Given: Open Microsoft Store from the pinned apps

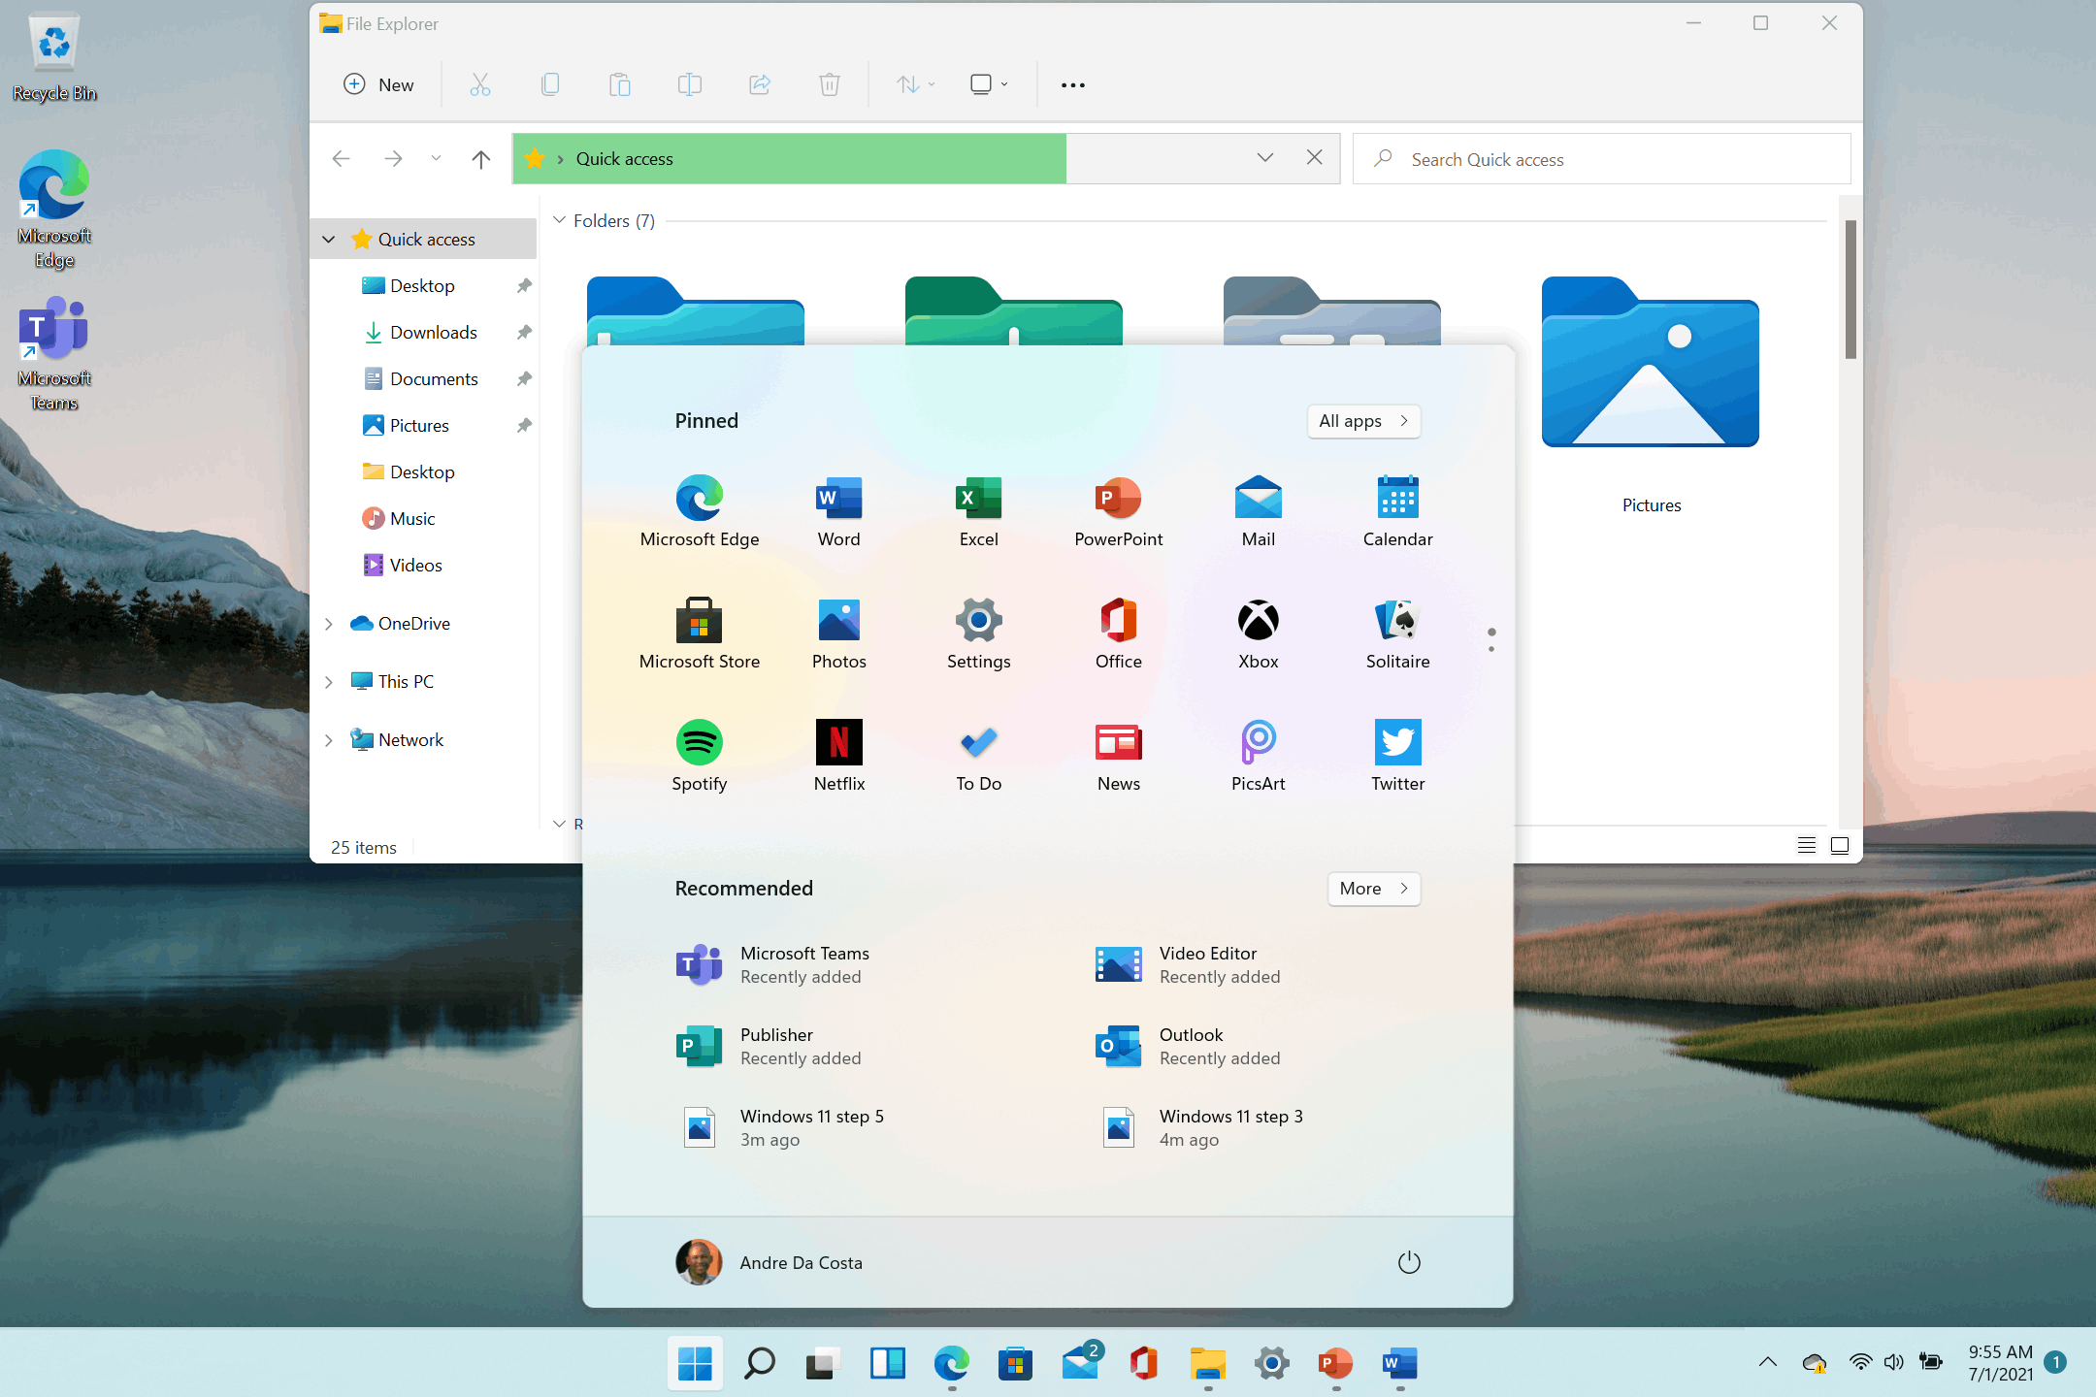Looking at the screenshot, I should click(700, 634).
